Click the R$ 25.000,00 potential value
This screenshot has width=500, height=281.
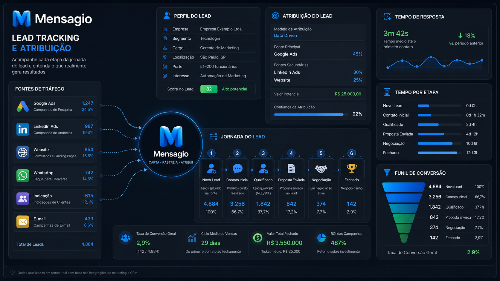(348, 94)
